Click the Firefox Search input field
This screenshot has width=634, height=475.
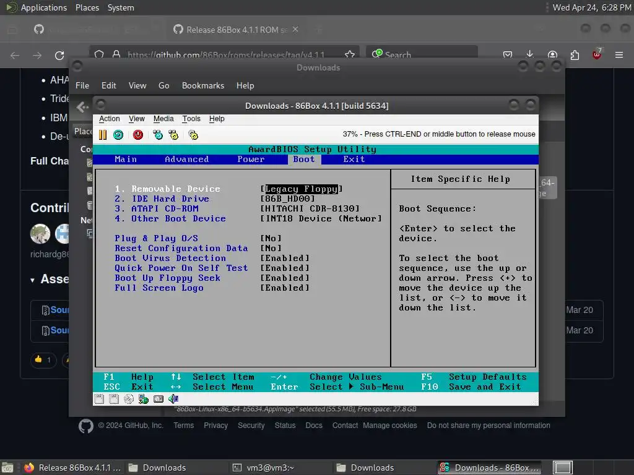click(x=422, y=54)
